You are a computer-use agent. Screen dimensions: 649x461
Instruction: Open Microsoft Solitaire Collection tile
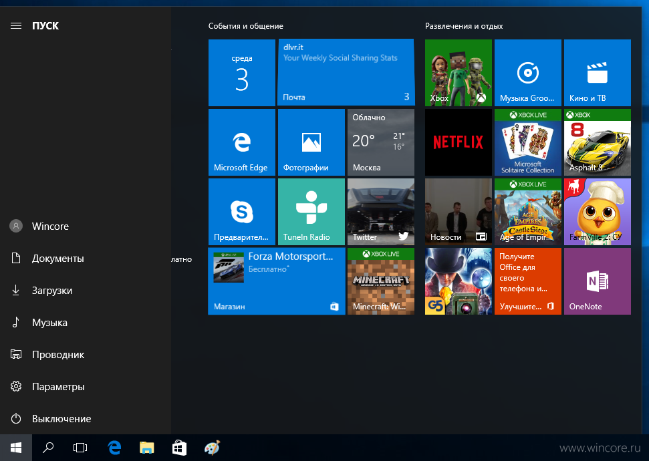[528, 142]
